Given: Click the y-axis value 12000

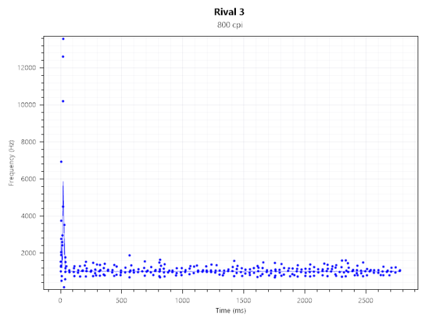Looking at the screenshot, I should coord(26,68).
